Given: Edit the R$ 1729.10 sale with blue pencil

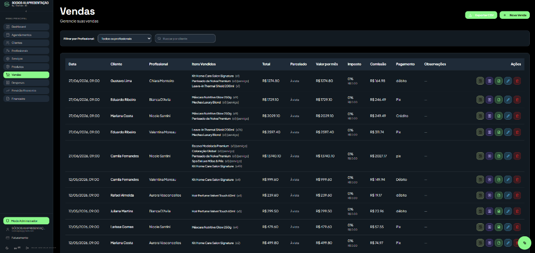Looking at the screenshot, I should point(508,100).
